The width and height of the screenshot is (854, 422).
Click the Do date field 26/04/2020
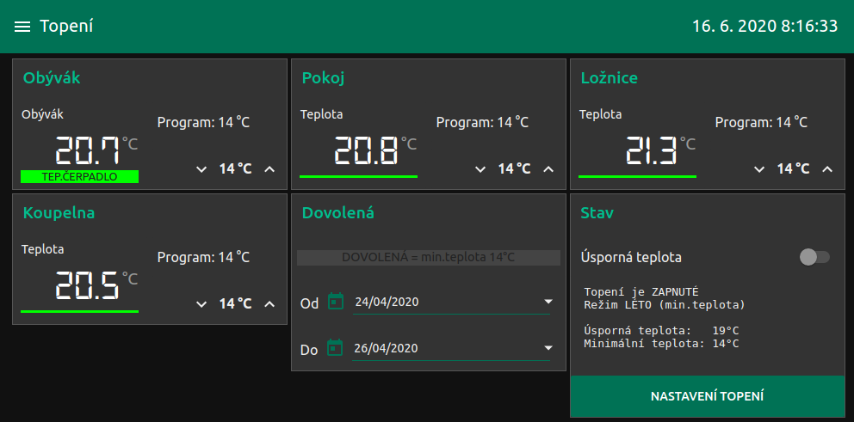click(439, 348)
